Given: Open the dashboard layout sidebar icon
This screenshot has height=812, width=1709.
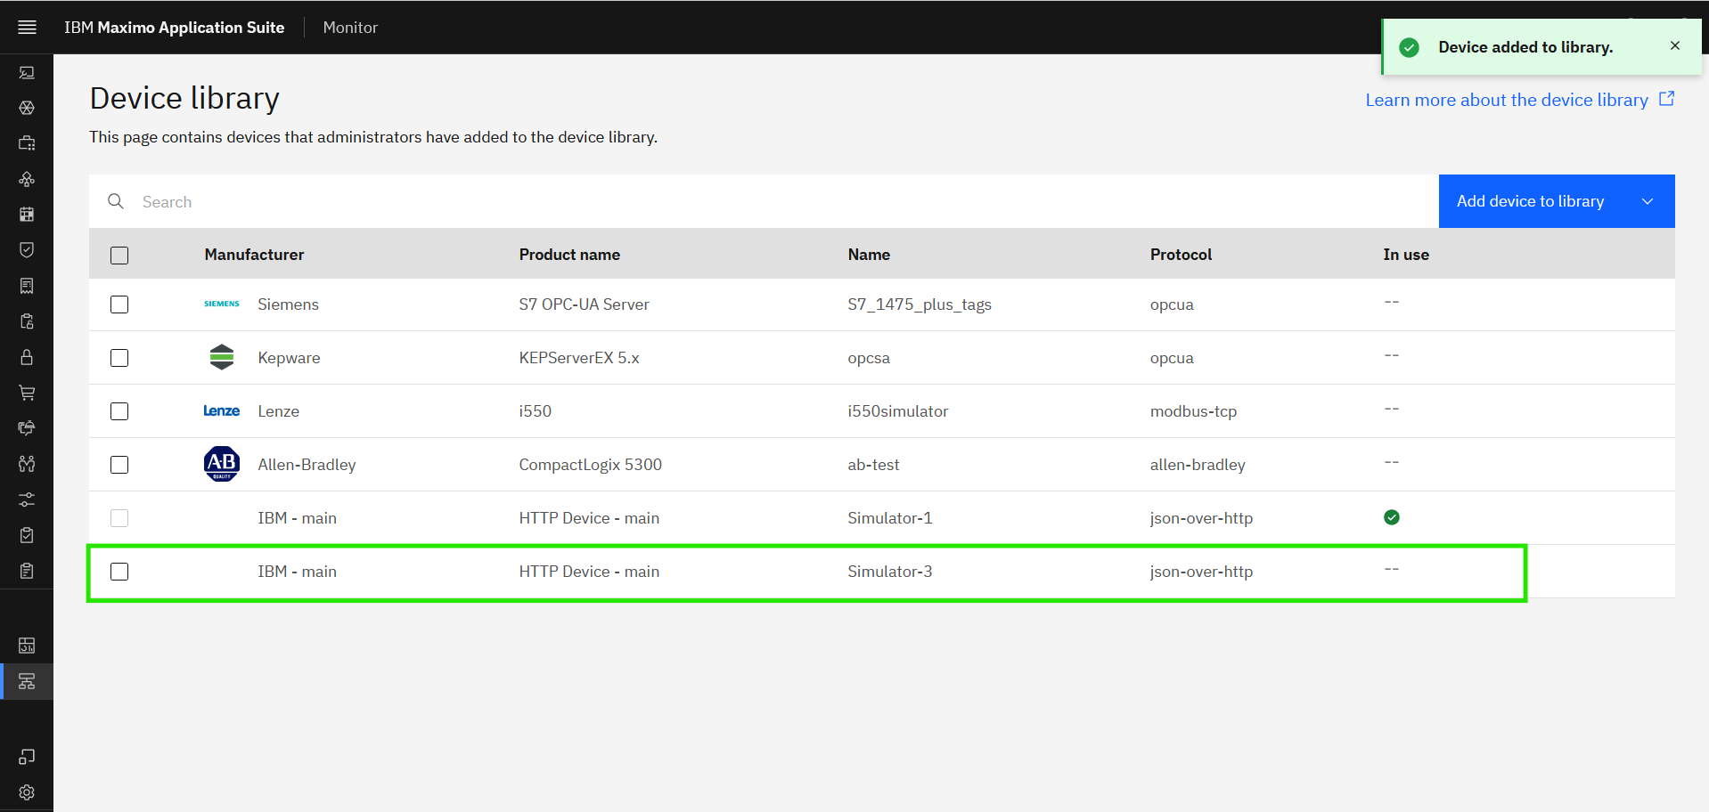Looking at the screenshot, I should (27, 646).
